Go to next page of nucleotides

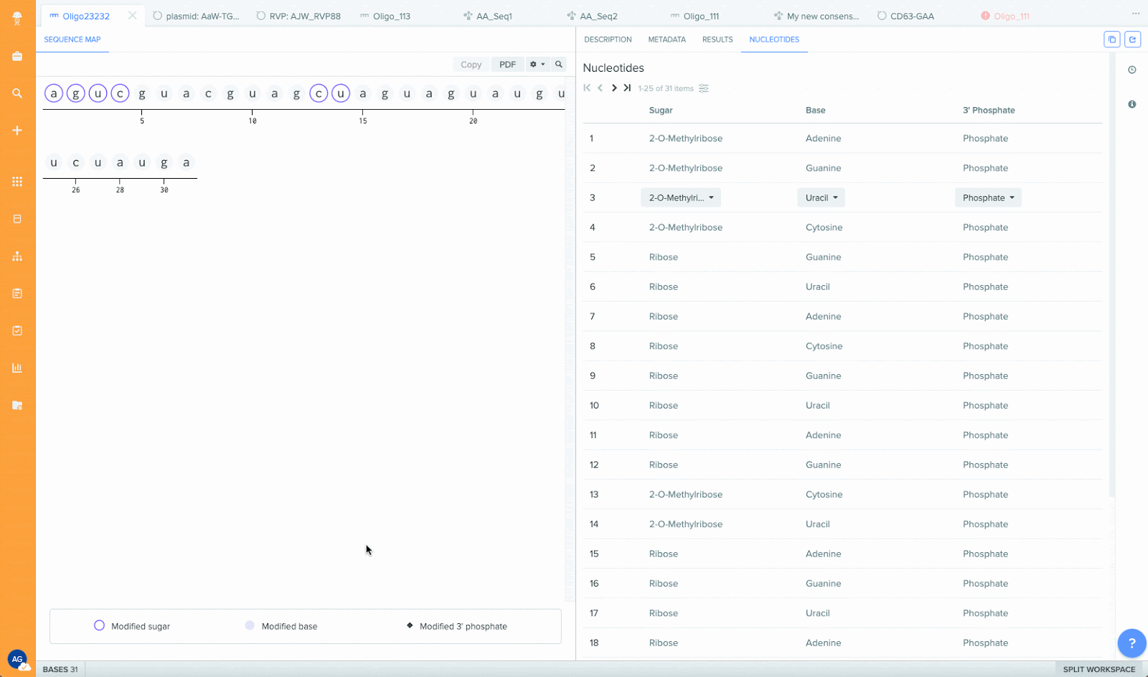tap(614, 88)
